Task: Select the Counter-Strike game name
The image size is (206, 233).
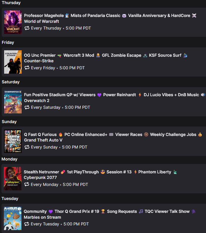Action: click(x=39, y=61)
